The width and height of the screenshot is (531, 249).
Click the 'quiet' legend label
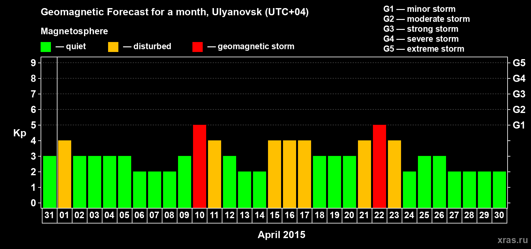76,47
